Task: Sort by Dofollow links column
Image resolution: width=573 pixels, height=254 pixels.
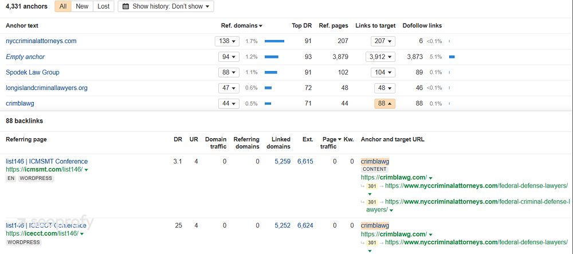Action: [422, 26]
